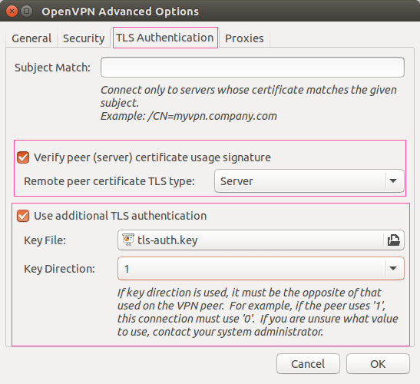Screen dimensions: 420x384
Task: Click the Cancel button
Action: point(308,363)
